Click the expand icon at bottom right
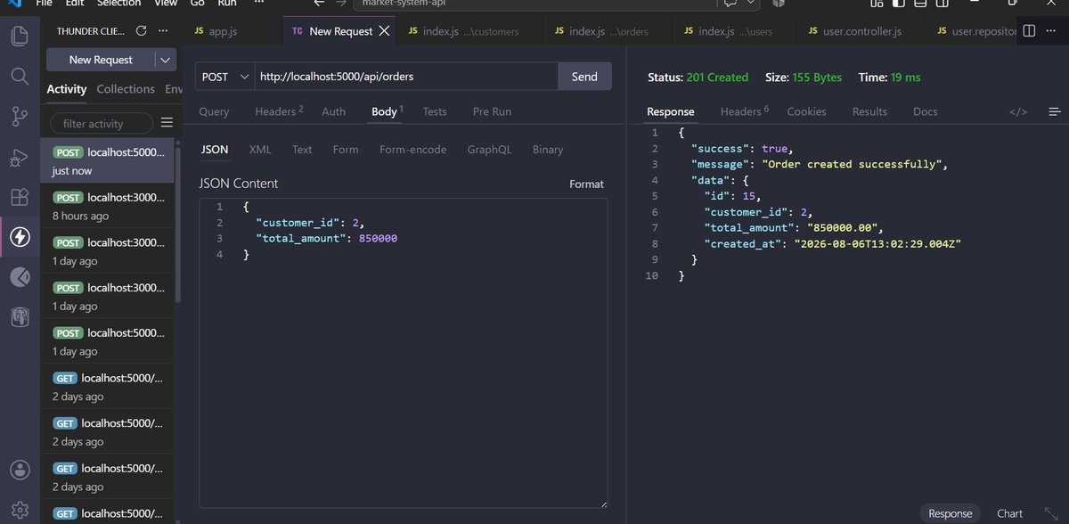1069x524 pixels. (x=1050, y=513)
